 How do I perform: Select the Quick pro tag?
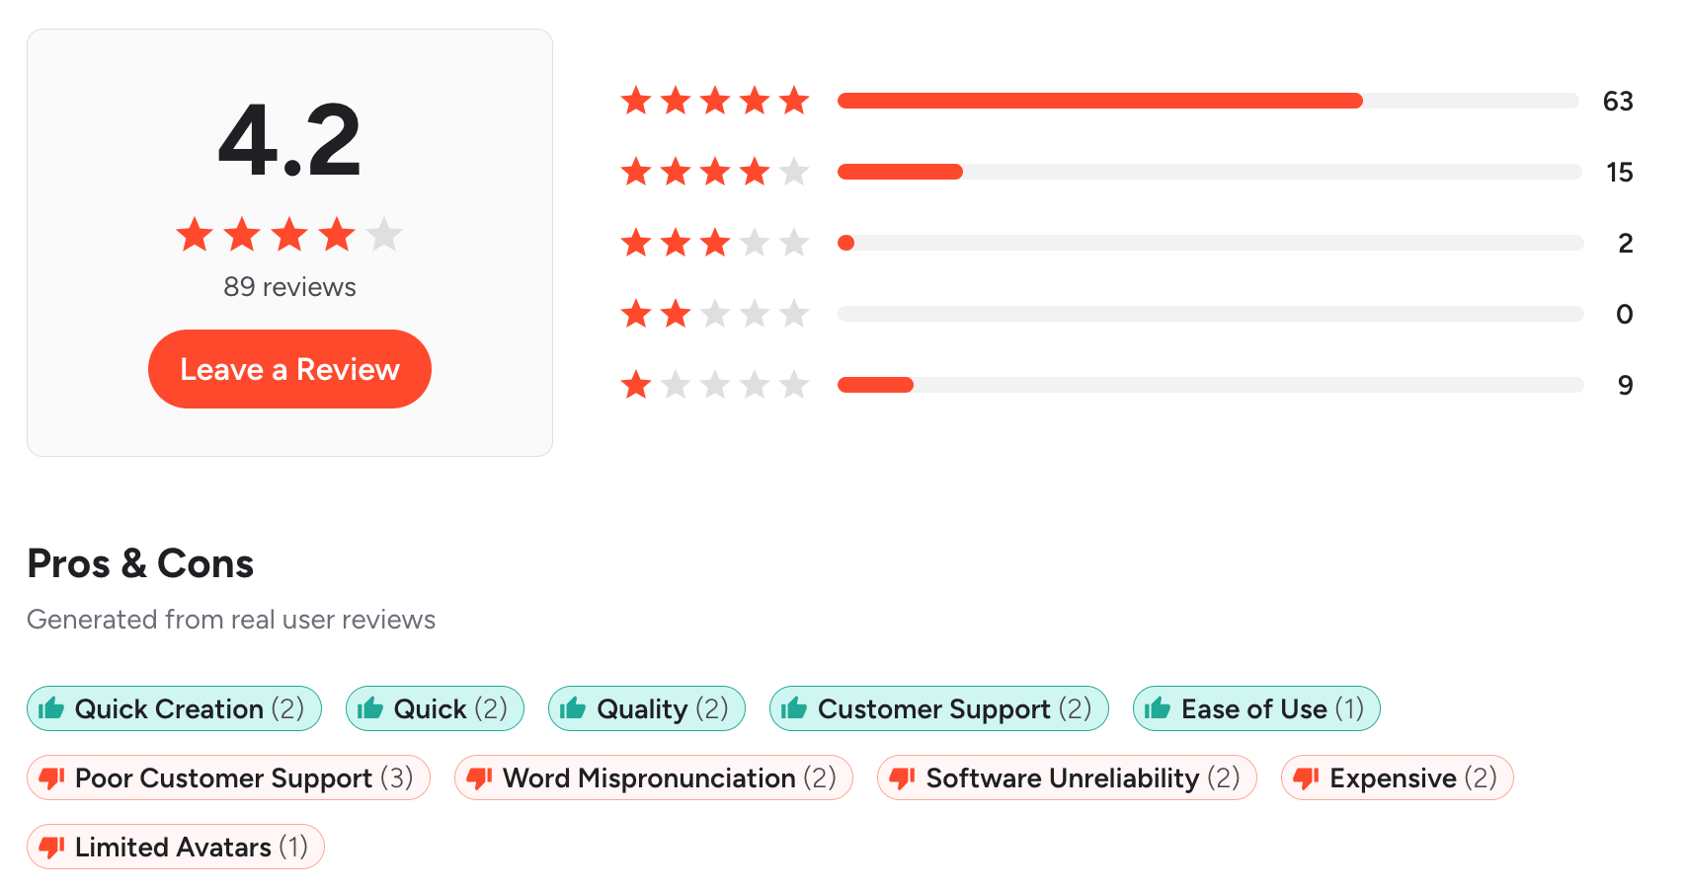[x=435, y=708]
